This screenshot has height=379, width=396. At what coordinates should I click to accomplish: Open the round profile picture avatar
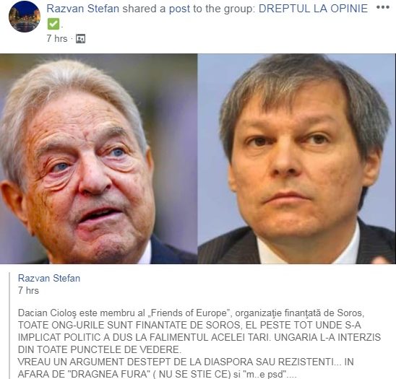point(25,17)
